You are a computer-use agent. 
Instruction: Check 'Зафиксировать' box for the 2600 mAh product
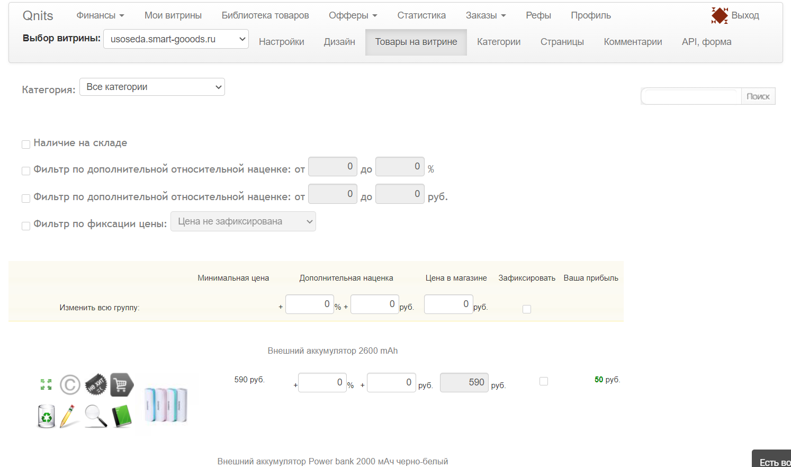point(543,381)
